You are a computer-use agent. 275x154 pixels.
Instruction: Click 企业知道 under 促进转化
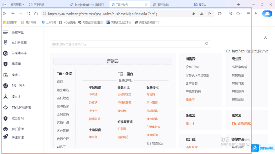tap(152, 103)
